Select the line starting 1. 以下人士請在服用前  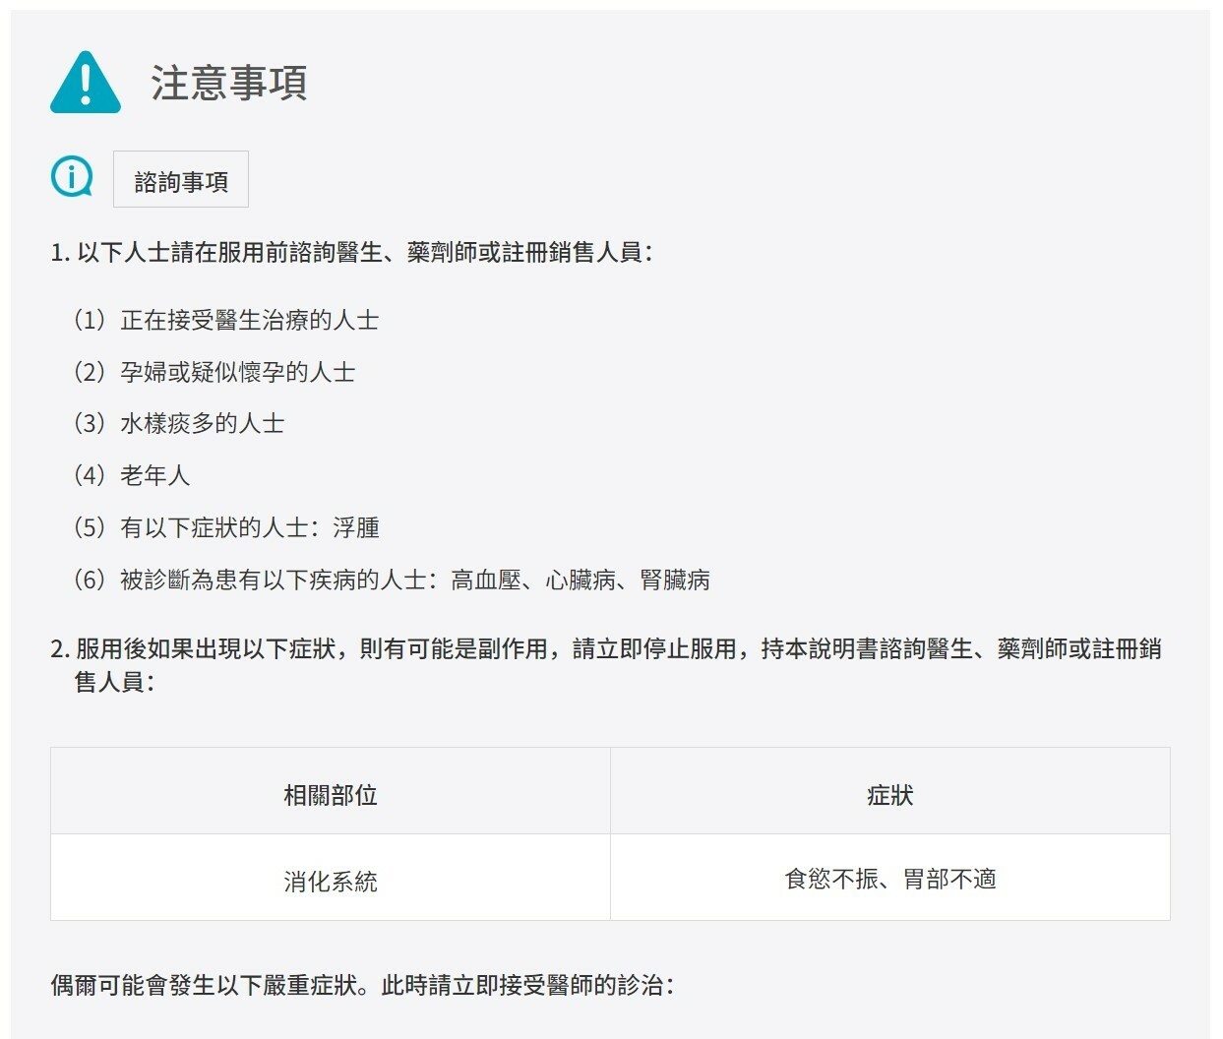(351, 253)
